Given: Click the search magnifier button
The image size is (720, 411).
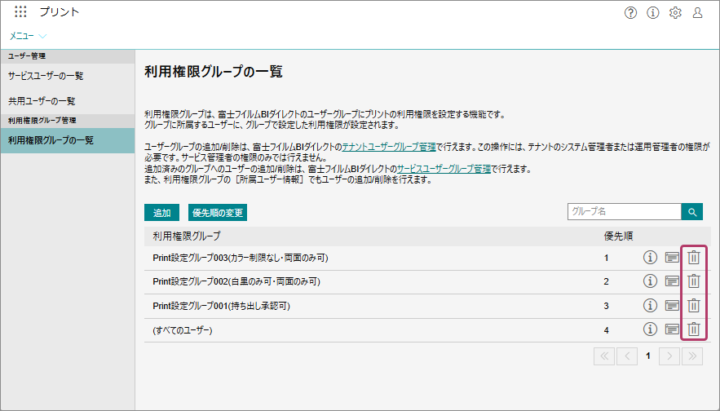Looking at the screenshot, I should [x=692, y=212].
